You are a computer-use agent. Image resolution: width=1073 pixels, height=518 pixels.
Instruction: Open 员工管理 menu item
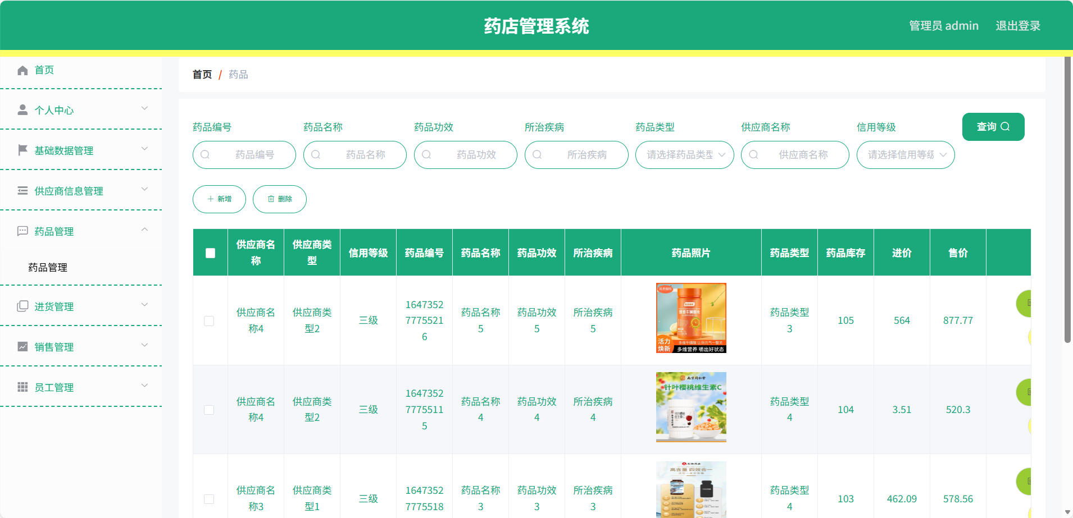[81, 387]
